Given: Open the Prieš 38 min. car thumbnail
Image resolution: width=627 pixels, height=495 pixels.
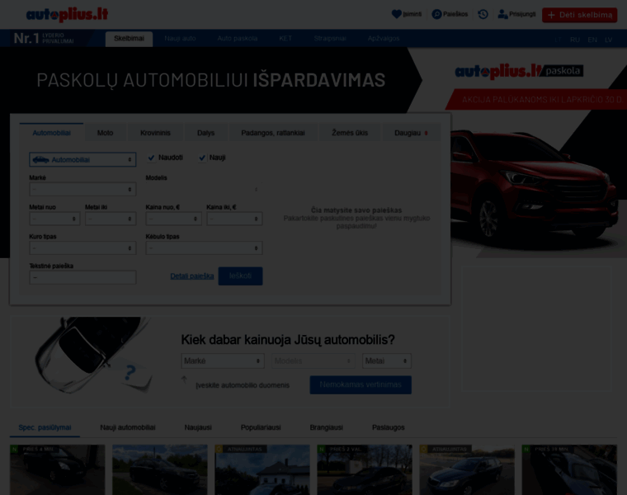Looking at the screenshot, I should pyautogui.click(x=569, y=469).
